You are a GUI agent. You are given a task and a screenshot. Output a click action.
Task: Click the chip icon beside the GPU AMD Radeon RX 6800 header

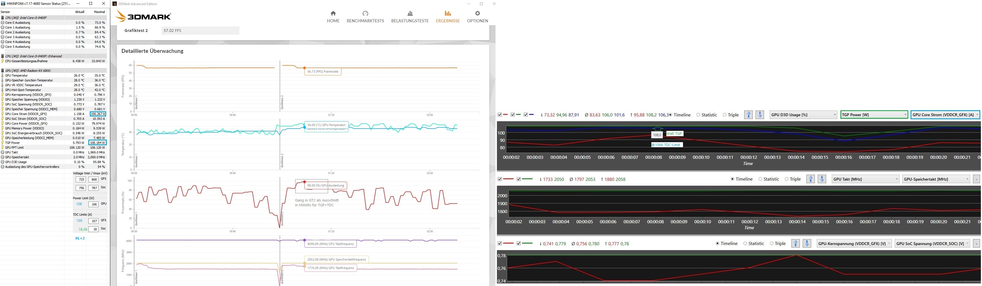pyautogui.click(x=3, y=71)
